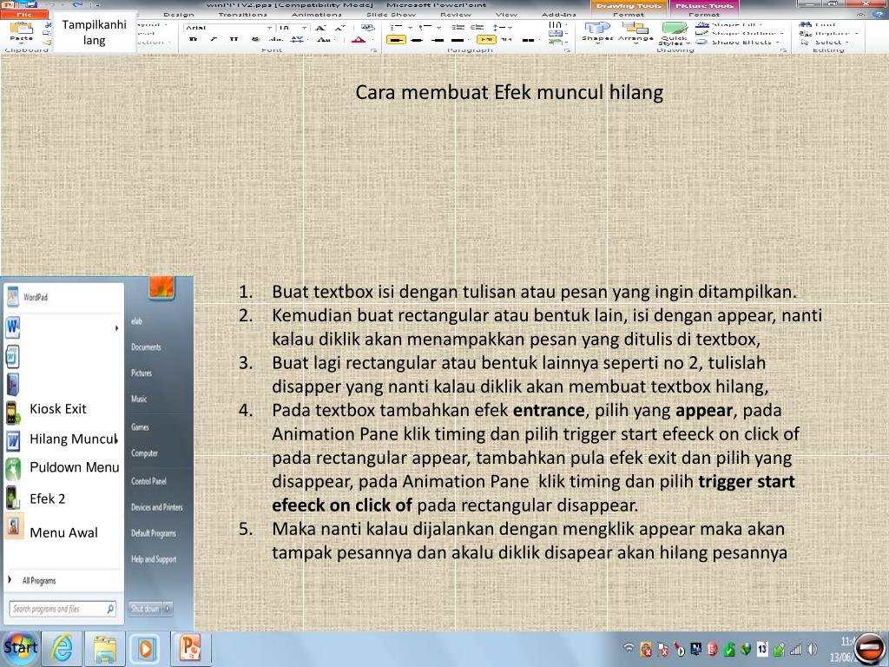
Task: Expand the arrow beside Hilang Muncul
Action: point(117,439)
